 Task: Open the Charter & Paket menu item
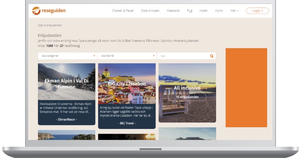(x=122, y=11)
